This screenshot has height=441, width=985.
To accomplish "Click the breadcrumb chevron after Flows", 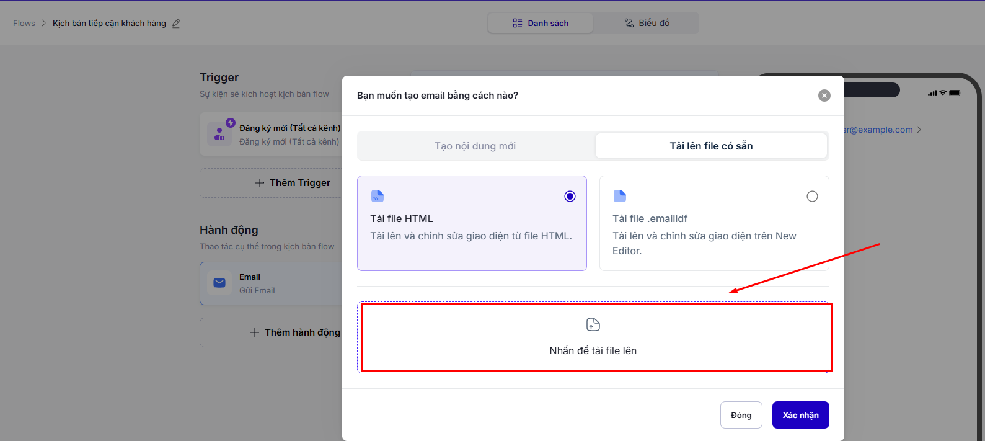I will click(x=44, y=24).
